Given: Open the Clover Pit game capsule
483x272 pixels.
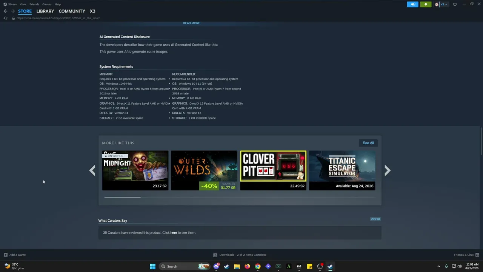Looking at the screenshot, I should click(x=273, y=170).
